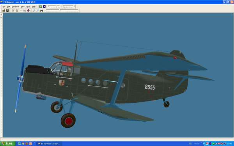Click the magnifier zoom toolbar icon

coord(34,11)
